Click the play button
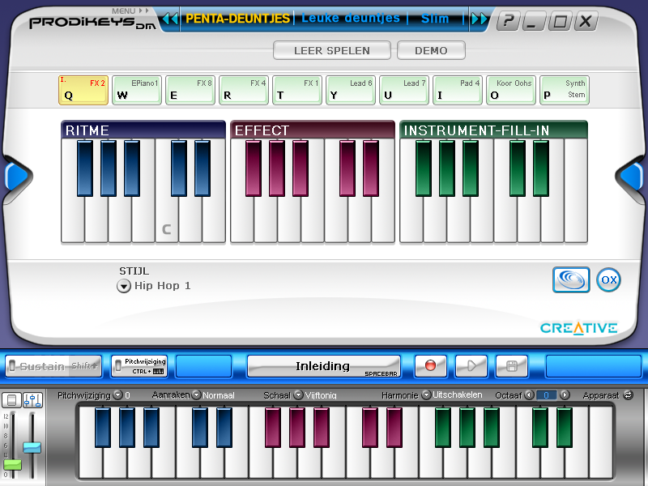This screenshot has height=486, width=648. (x=471, y=366)
